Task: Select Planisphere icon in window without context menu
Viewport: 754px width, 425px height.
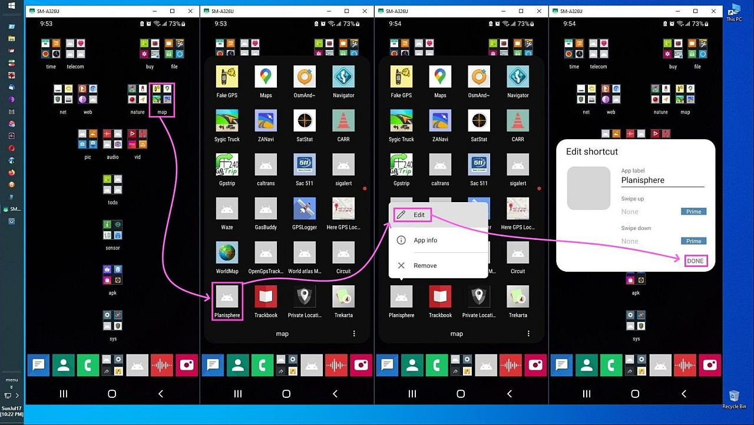Action: pos(227,296)
